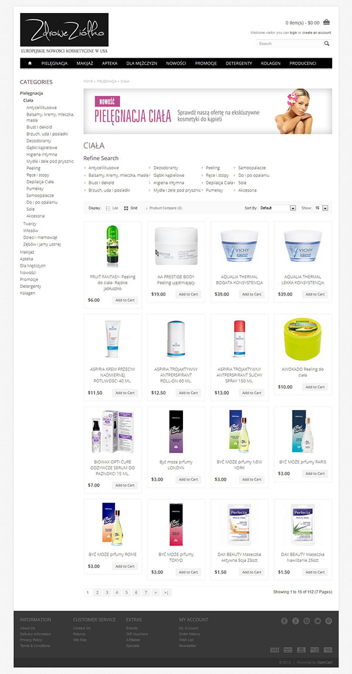Go to the home icon in navigation bar
Screen dimensions: 352x674
coord(30,63)
